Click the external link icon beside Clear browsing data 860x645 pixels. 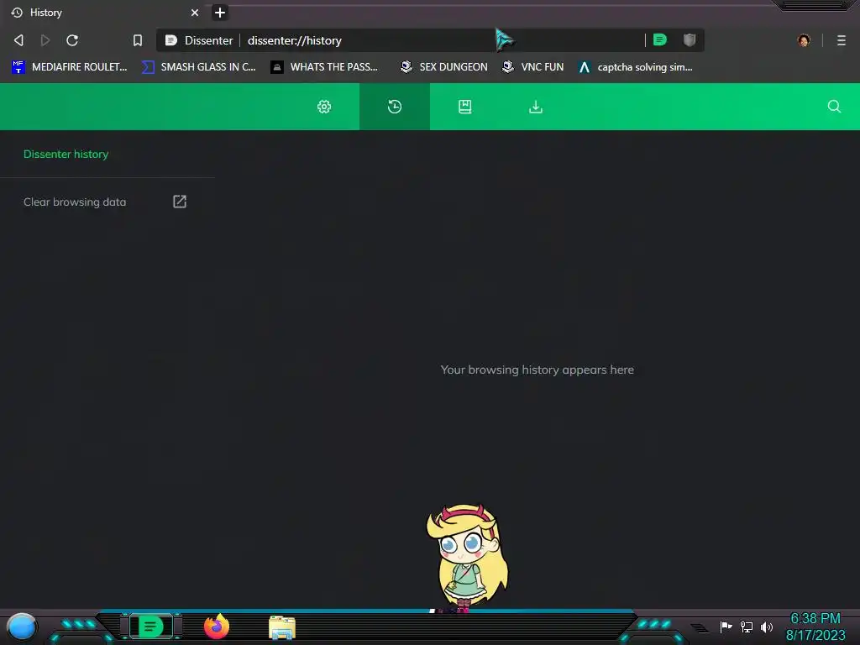point(180,202)
